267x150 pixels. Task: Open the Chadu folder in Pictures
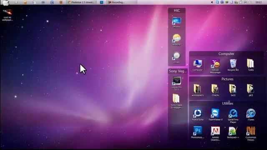pyautogui.click(x=215, y=90)
